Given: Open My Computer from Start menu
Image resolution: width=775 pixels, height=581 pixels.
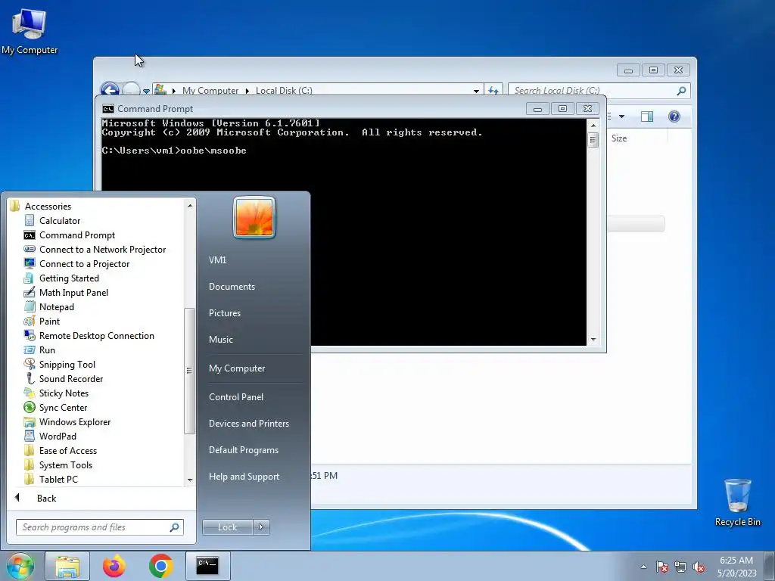Looking at the screenshot, I should point(237,368).
